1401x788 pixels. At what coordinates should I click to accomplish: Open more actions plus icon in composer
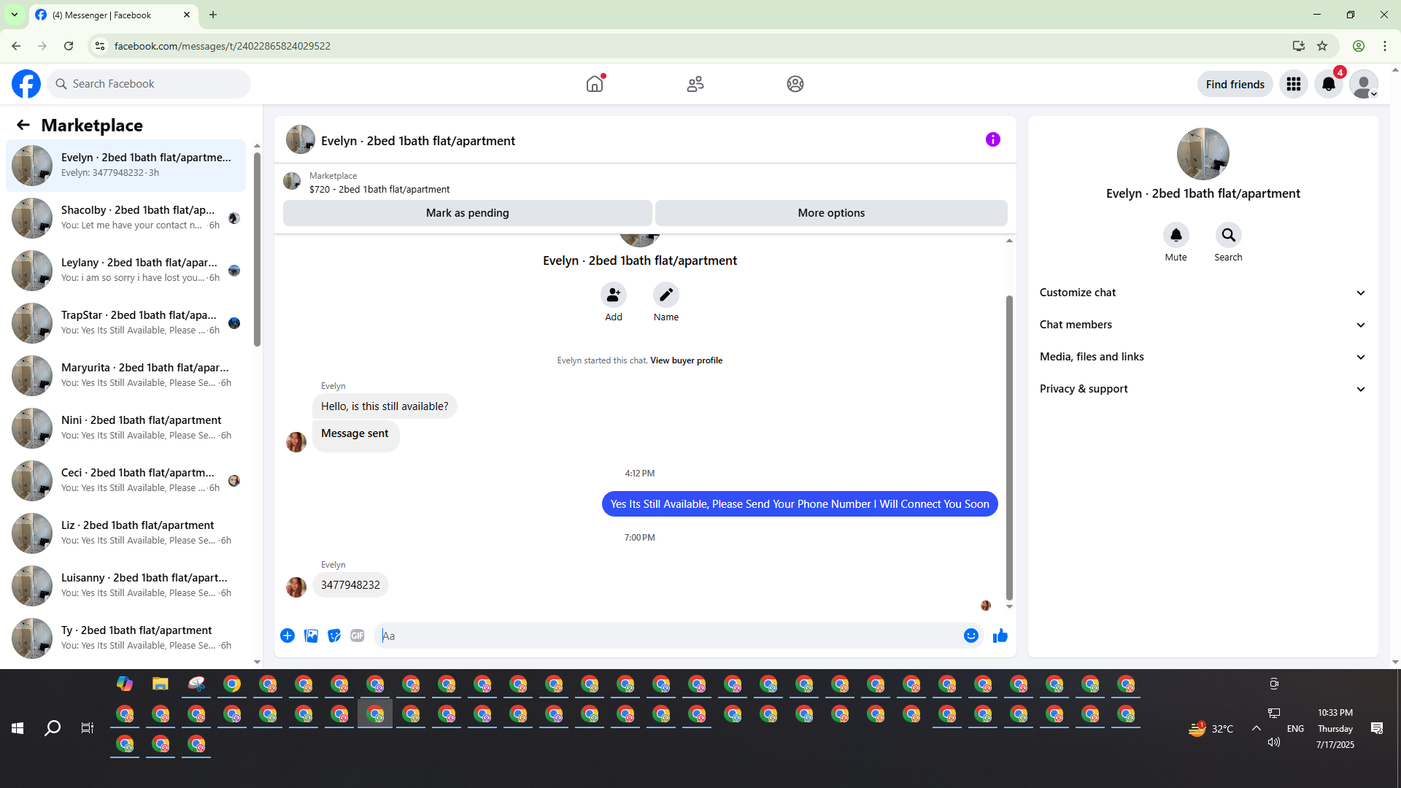[287, 636]
